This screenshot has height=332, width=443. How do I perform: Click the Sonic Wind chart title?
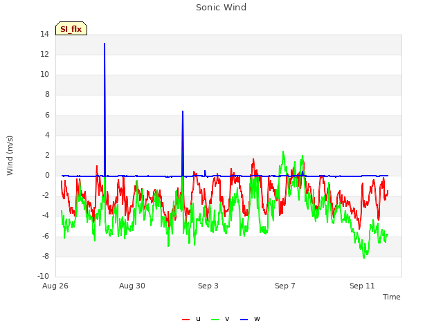(x=221, y=8)
